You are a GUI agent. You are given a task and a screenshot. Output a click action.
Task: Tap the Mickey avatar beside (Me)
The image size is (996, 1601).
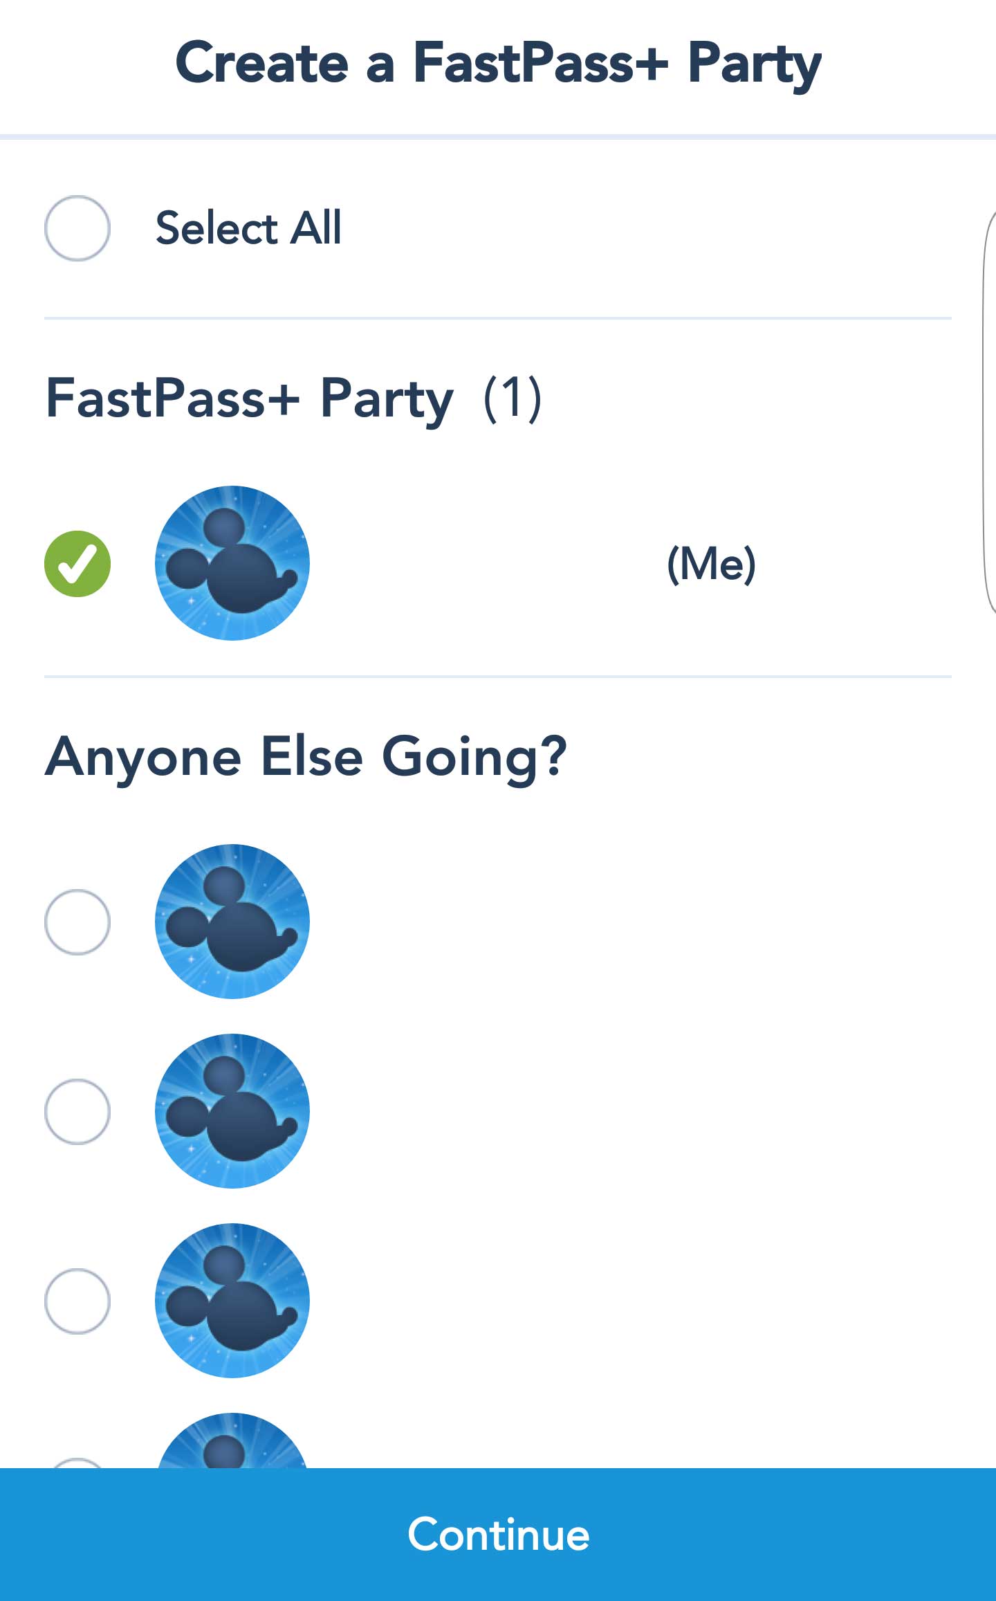[232, 563]
